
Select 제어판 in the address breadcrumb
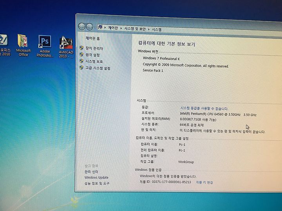coord(113,28)
